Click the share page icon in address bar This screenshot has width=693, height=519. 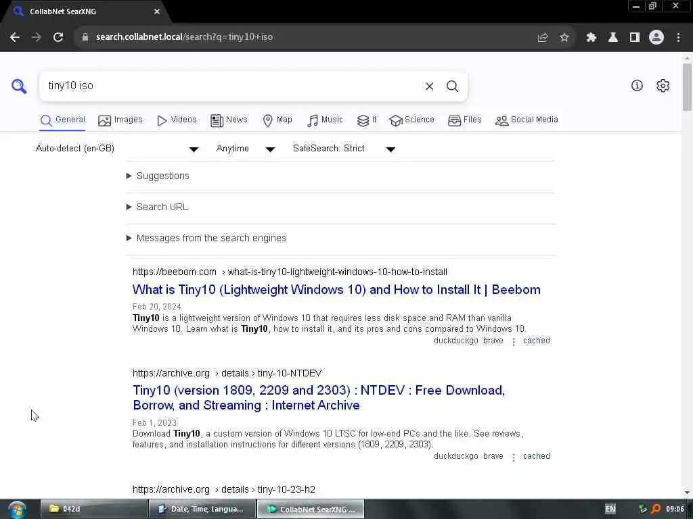point(543,38)
